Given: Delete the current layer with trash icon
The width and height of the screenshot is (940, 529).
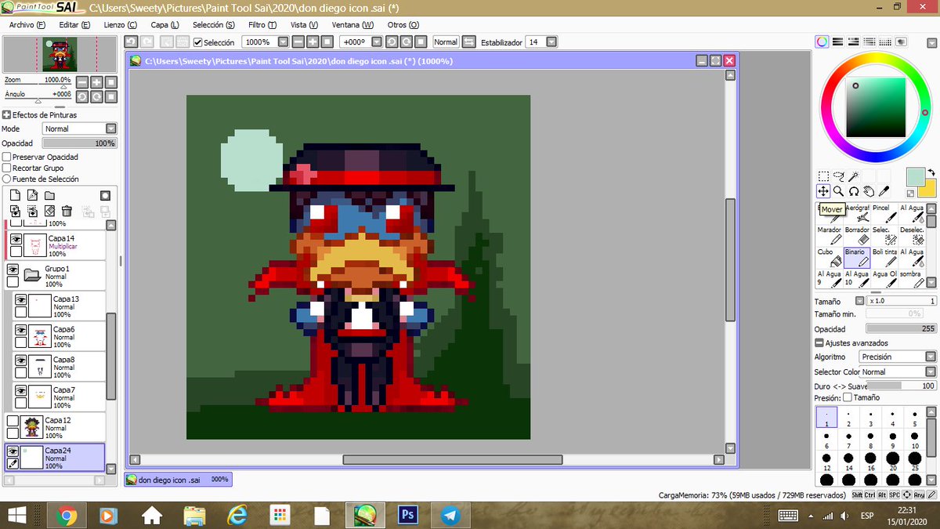Looking at the screenshot, I should pyautogui.click(x=67, y=211).
